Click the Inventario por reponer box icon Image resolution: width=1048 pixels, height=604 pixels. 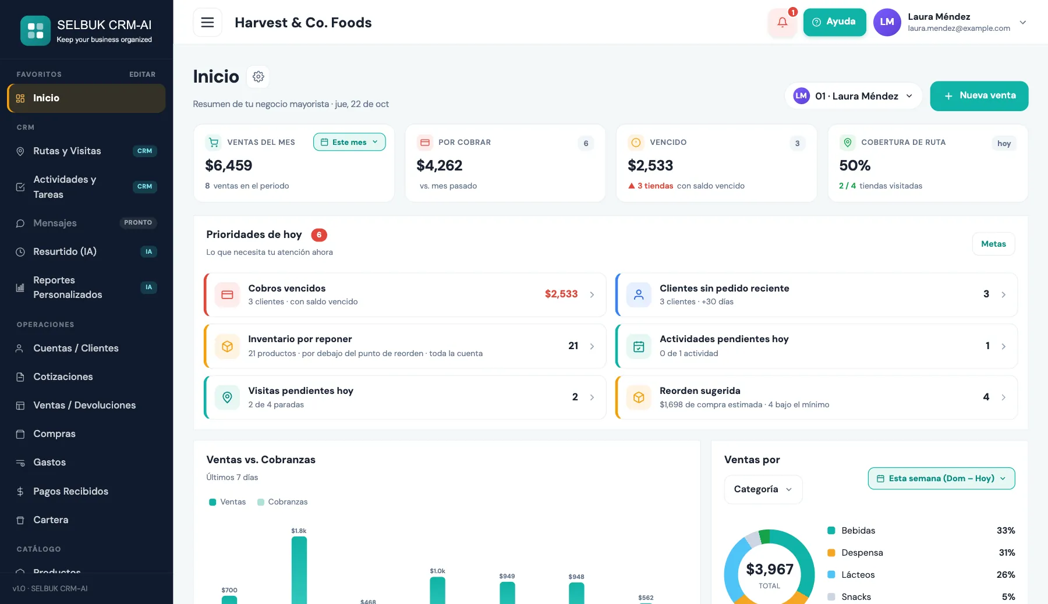click(227, 346)
